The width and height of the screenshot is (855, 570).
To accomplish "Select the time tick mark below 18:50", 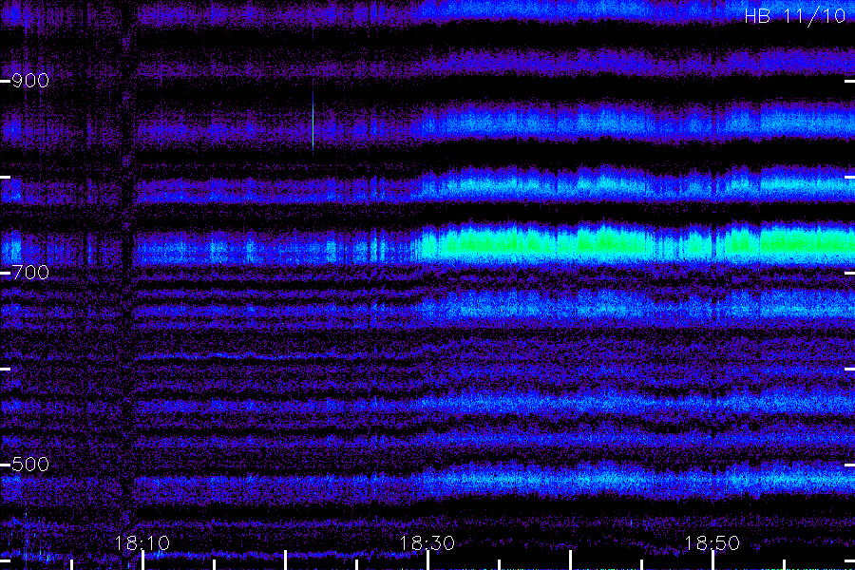I will [x=712, y=560].
